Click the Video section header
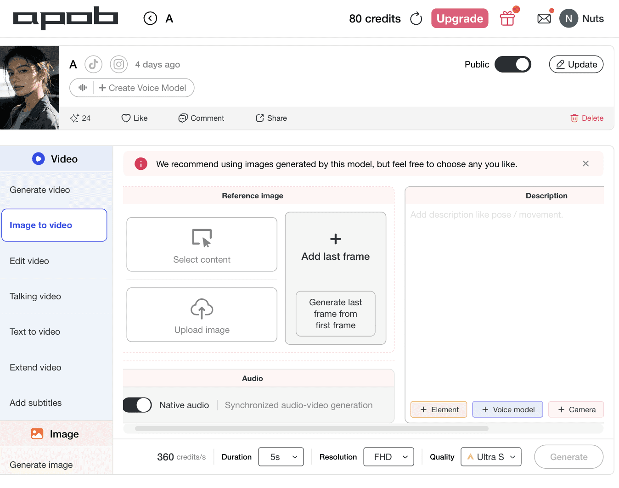Screen dimensions: 619x488 tap(56, 159)
